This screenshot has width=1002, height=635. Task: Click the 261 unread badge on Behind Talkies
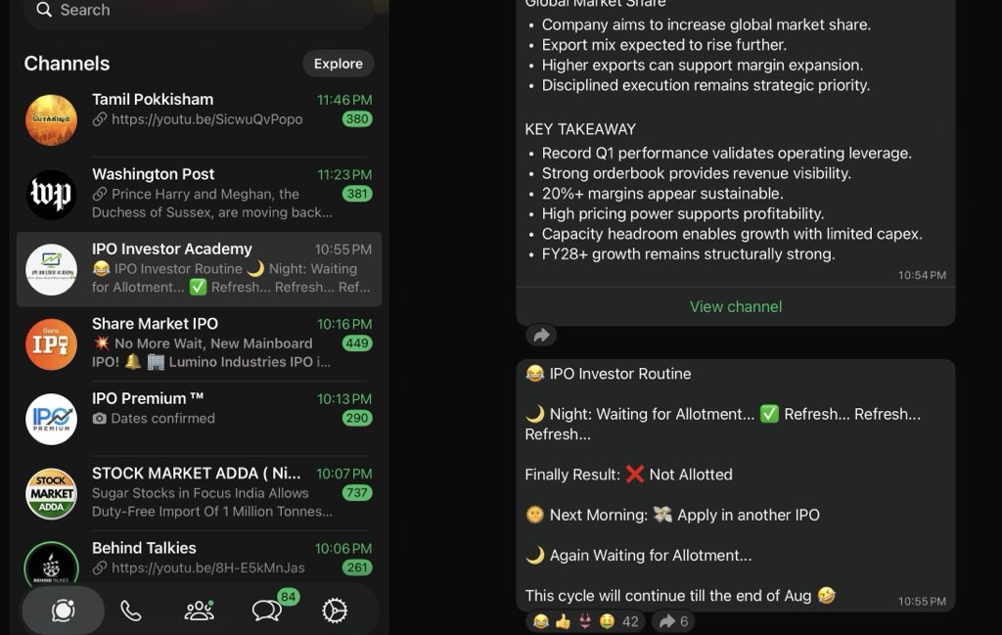(x=356, y=567)
